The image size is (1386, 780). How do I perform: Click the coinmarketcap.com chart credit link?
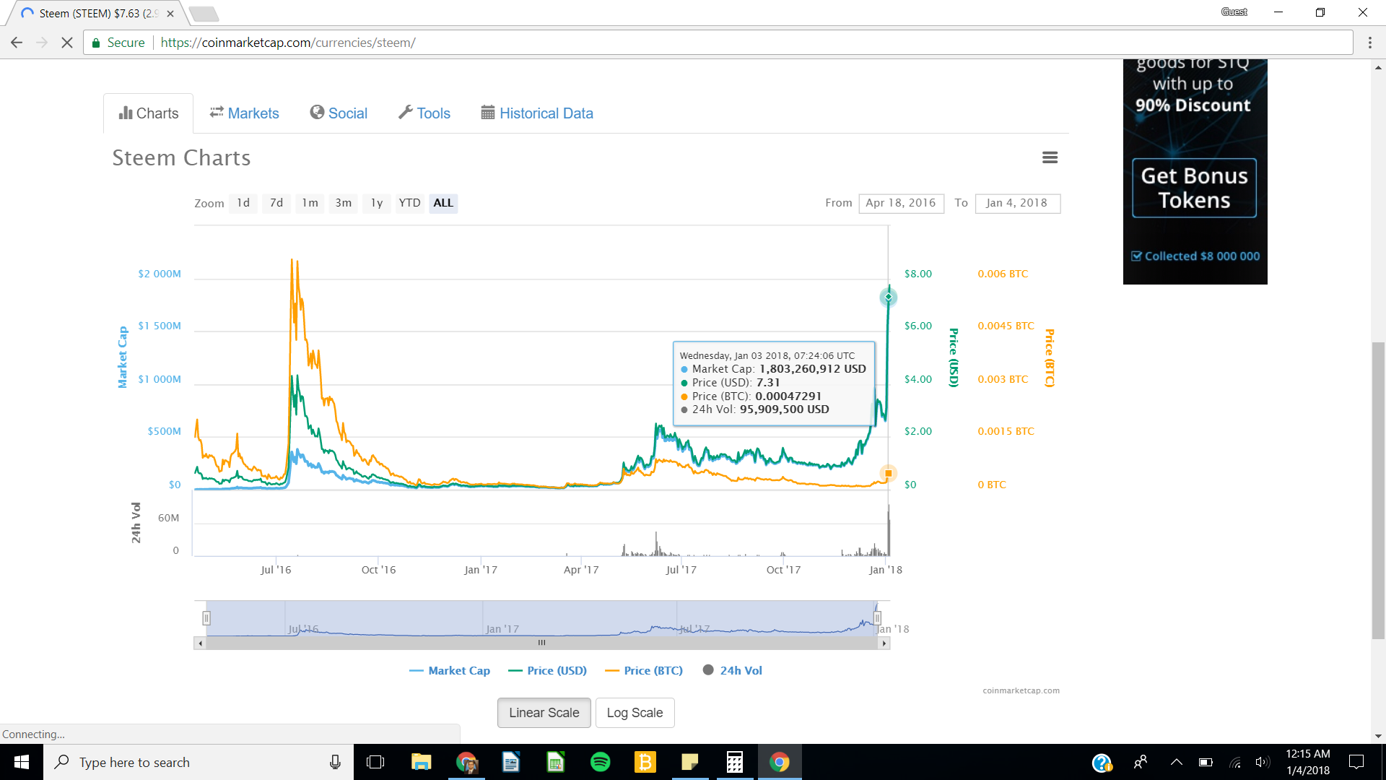click(x=1021, y=690)
